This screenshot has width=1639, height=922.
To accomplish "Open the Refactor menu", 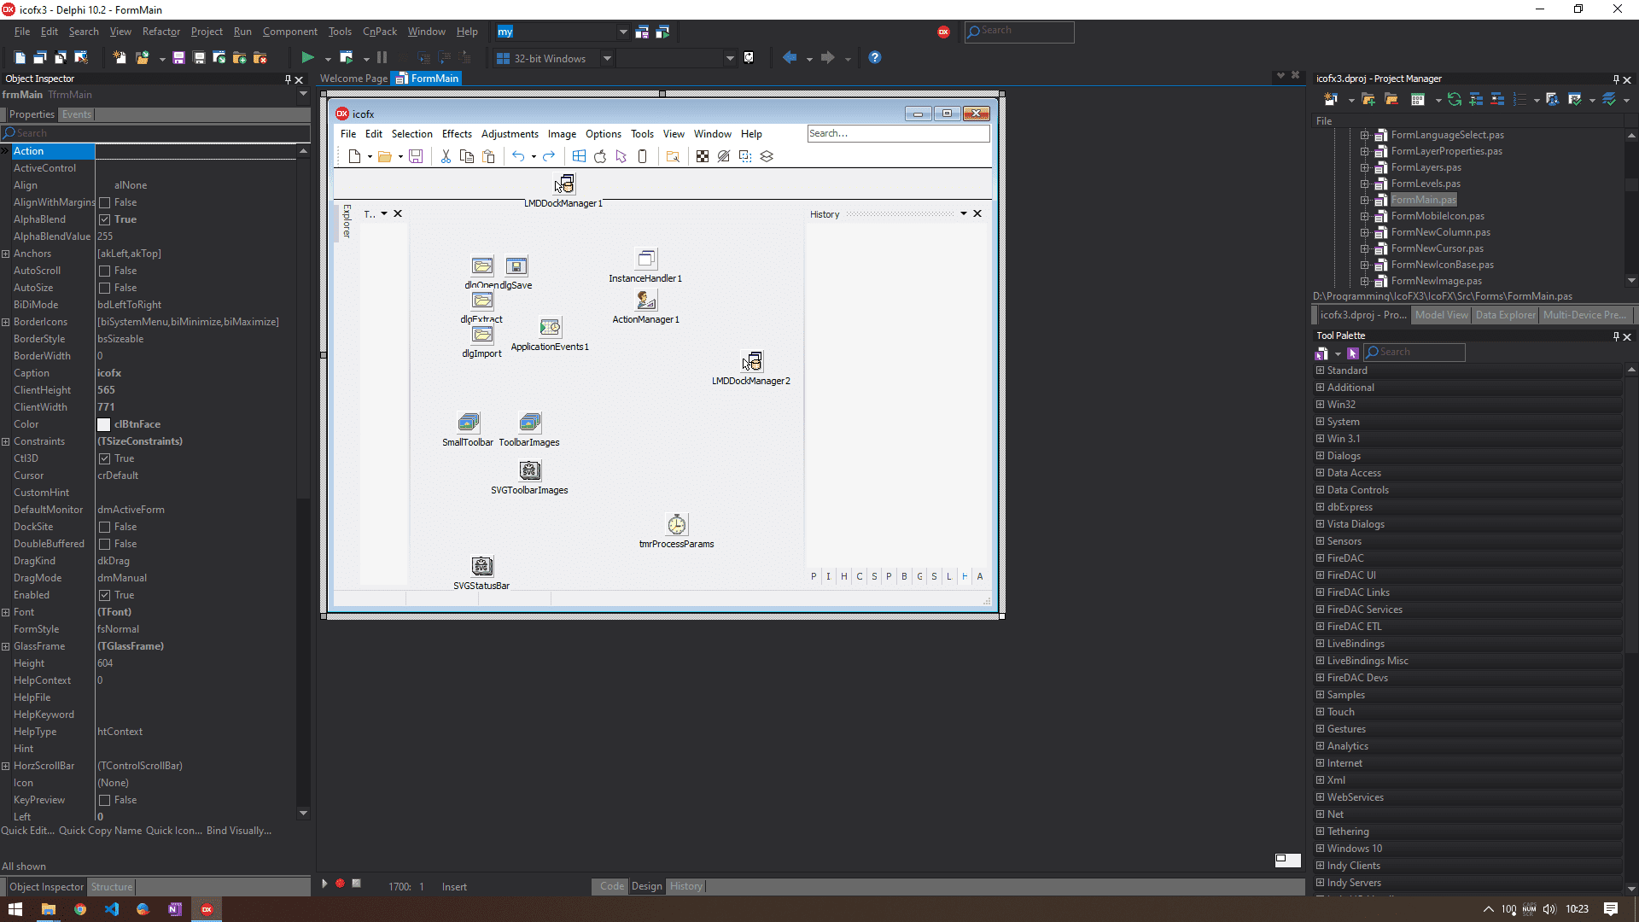I will (161, 32).
